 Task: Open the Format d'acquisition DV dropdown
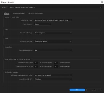tap(53, 50)
